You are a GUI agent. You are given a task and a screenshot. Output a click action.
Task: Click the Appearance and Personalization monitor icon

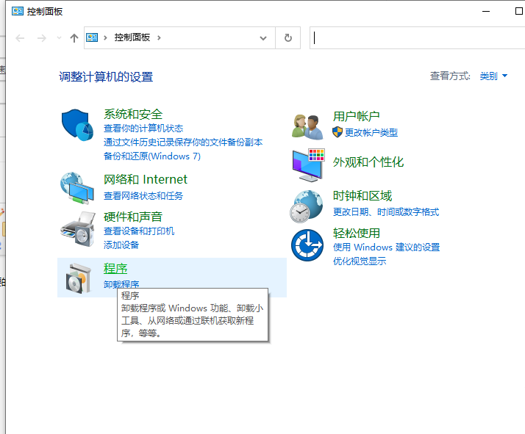(307, 164)
